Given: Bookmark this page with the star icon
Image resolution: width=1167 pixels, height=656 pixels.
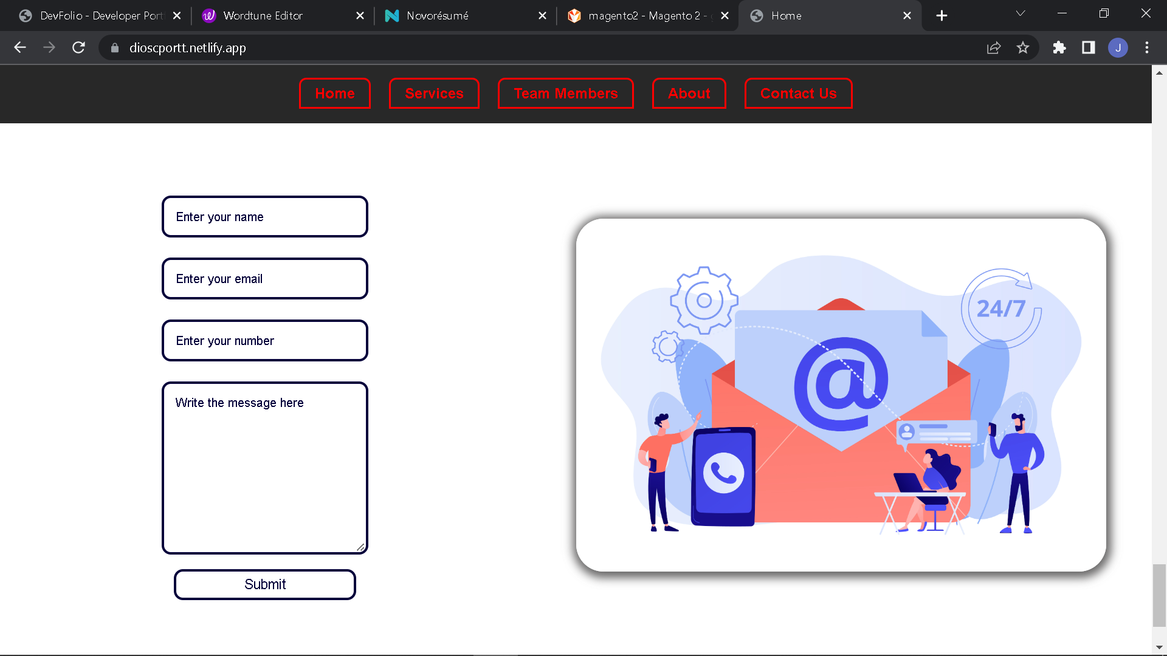Looking at the screenshot, I should click(x=1023, y=47).
